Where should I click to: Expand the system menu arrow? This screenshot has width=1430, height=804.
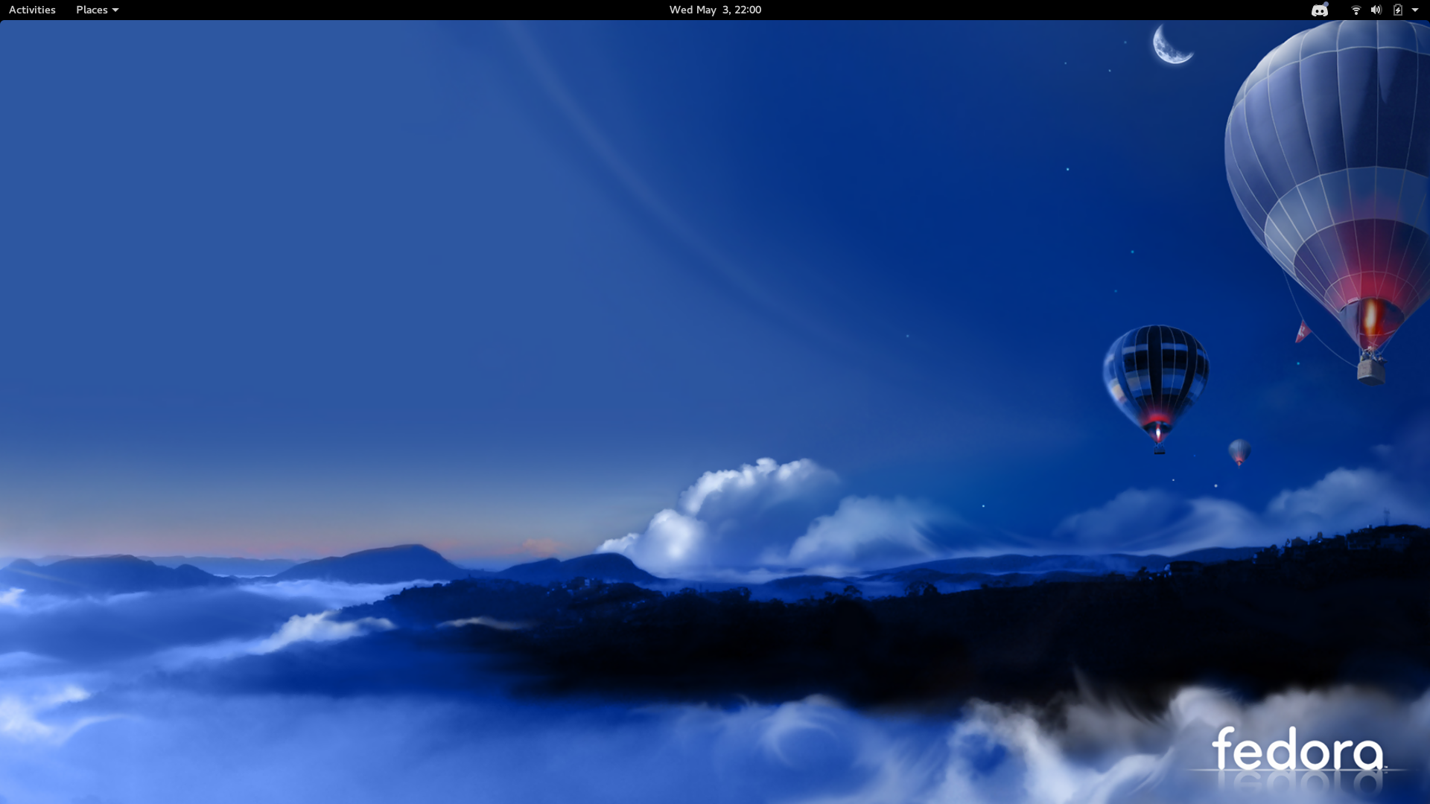pyautogui.click(x=1415, y=10)
